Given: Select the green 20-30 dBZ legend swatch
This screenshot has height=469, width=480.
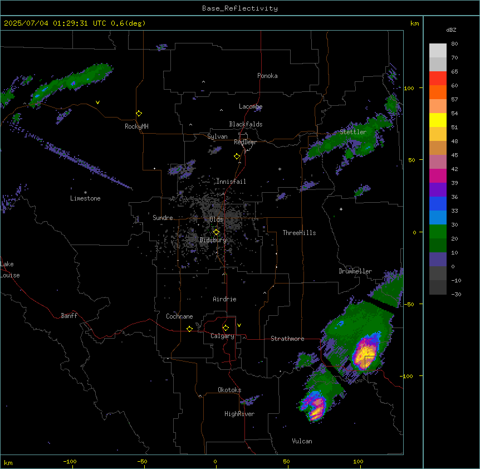Looking at the screenshot, I should [x=438, y=232].
